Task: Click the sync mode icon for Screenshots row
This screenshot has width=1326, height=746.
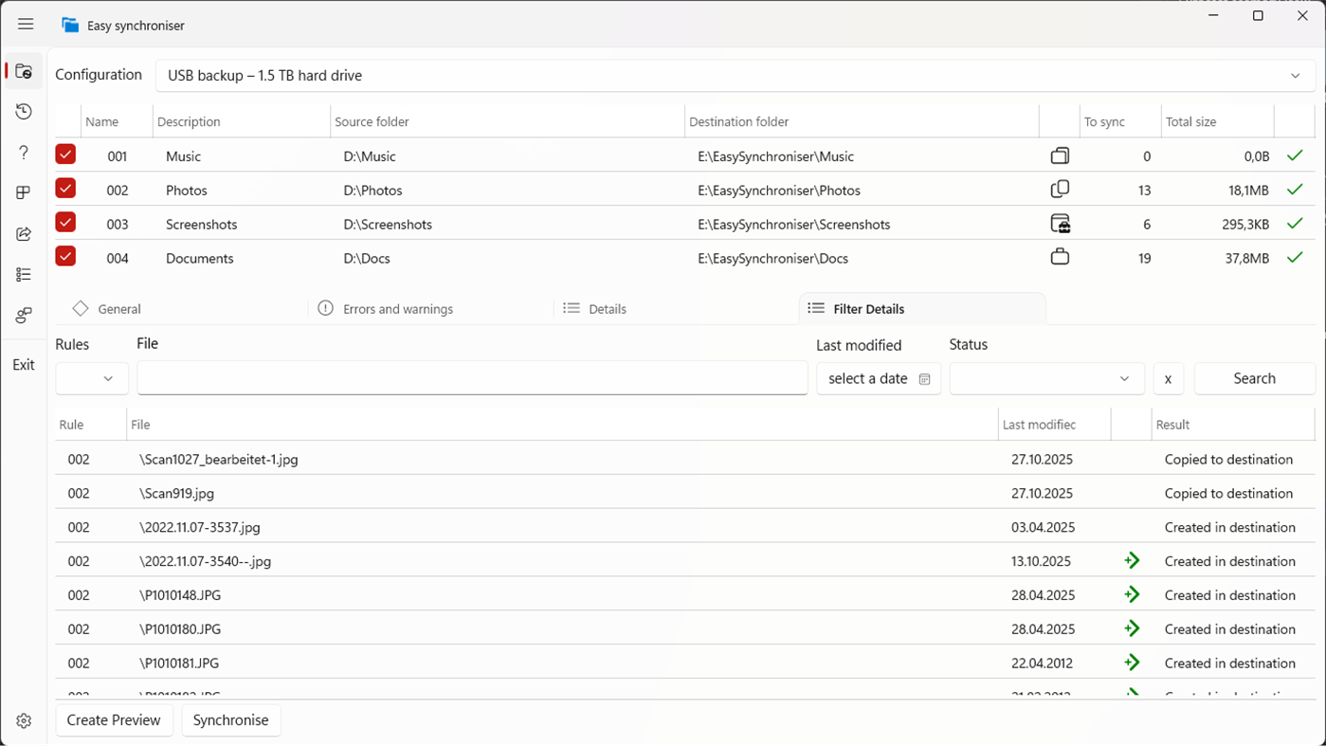Action: (x=1060, y=225)
